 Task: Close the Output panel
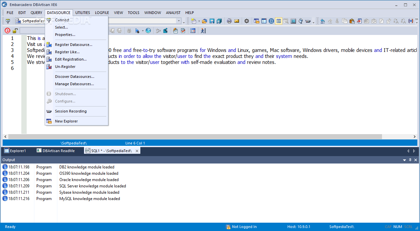416,160
